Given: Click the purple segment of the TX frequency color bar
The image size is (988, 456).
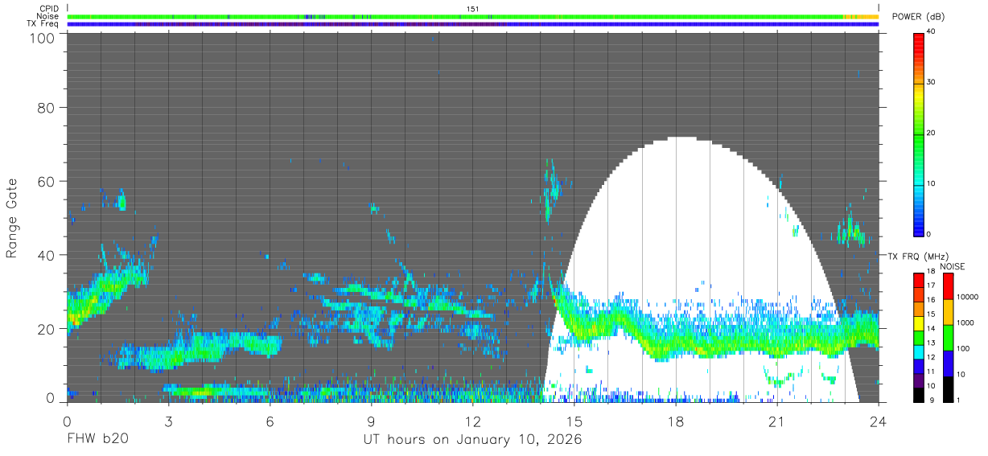Looking at the screenshot, I should (x=919, y=380).
